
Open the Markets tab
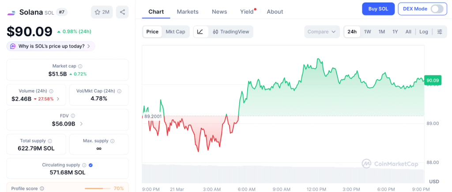(188, 12)
